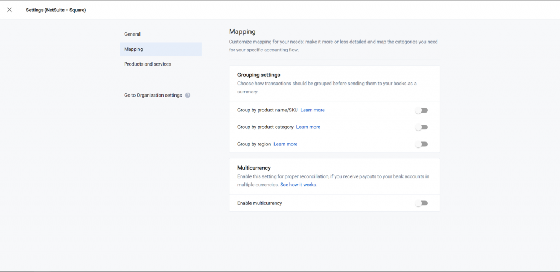Select the Mapping section in the sidebar
This screenshot has width=560, height=272.
(161, 49)
